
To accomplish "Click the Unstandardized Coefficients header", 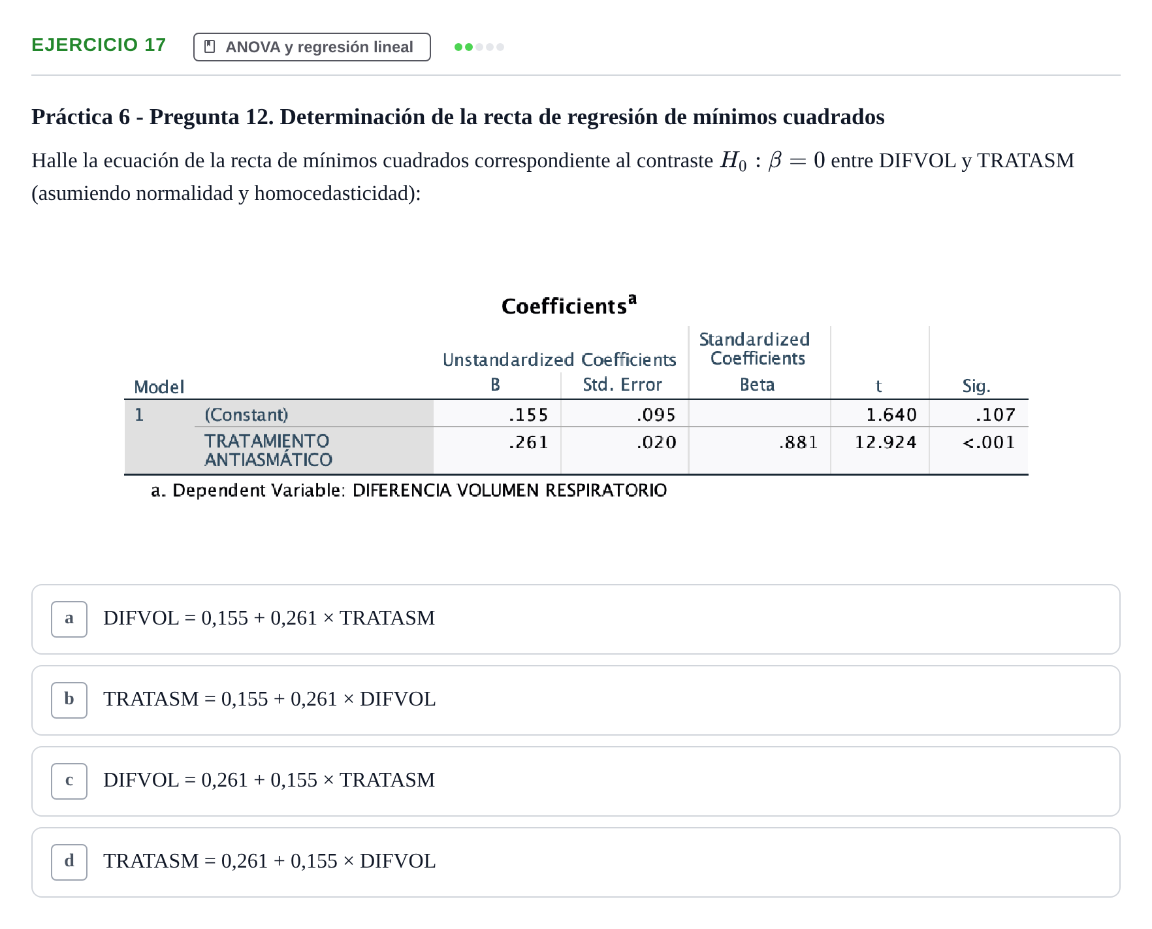I will click(560, 359).
